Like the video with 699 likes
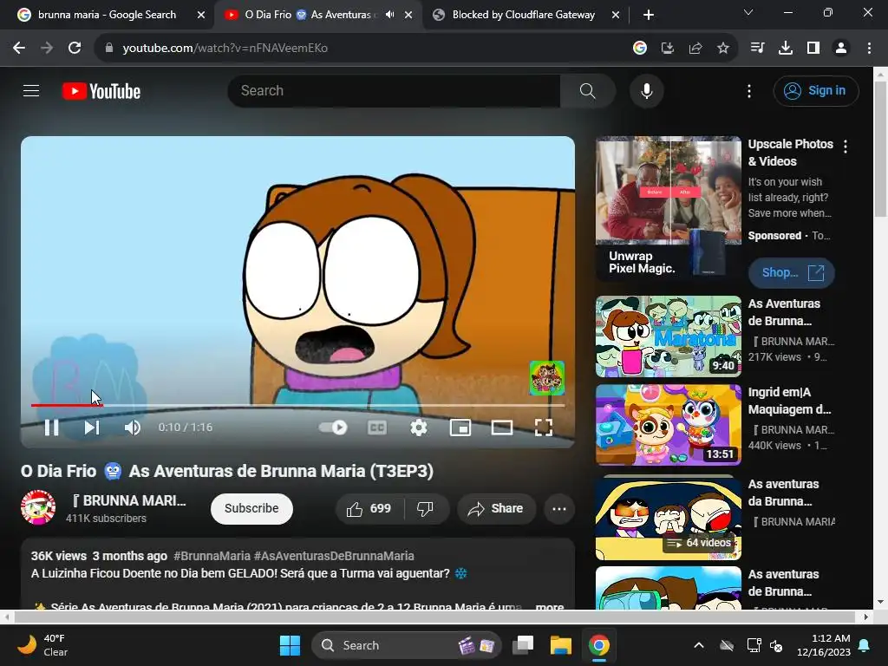888x666 pixels. coord(369,508)
